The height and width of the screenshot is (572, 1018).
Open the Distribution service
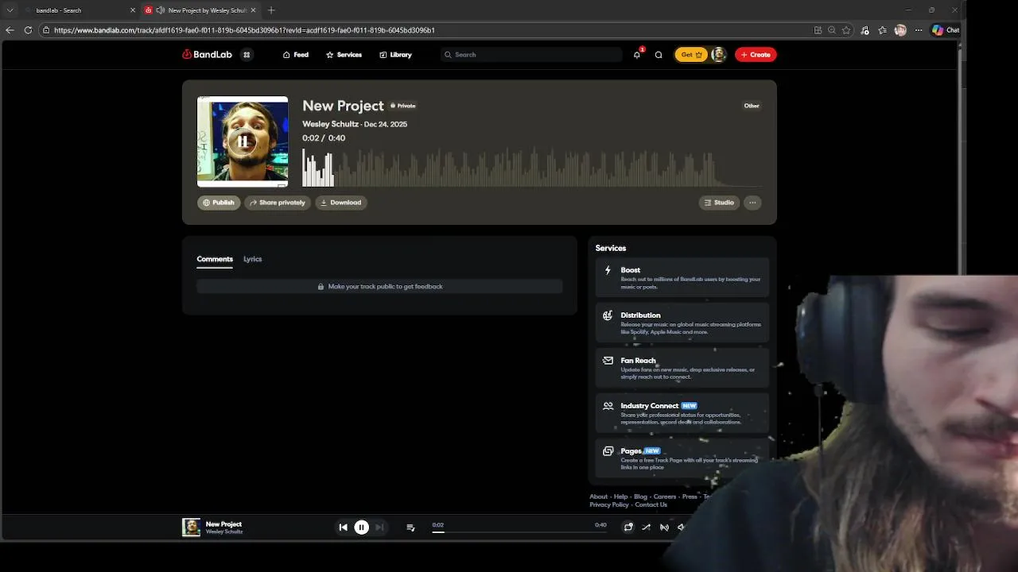[x=682, y=323]
